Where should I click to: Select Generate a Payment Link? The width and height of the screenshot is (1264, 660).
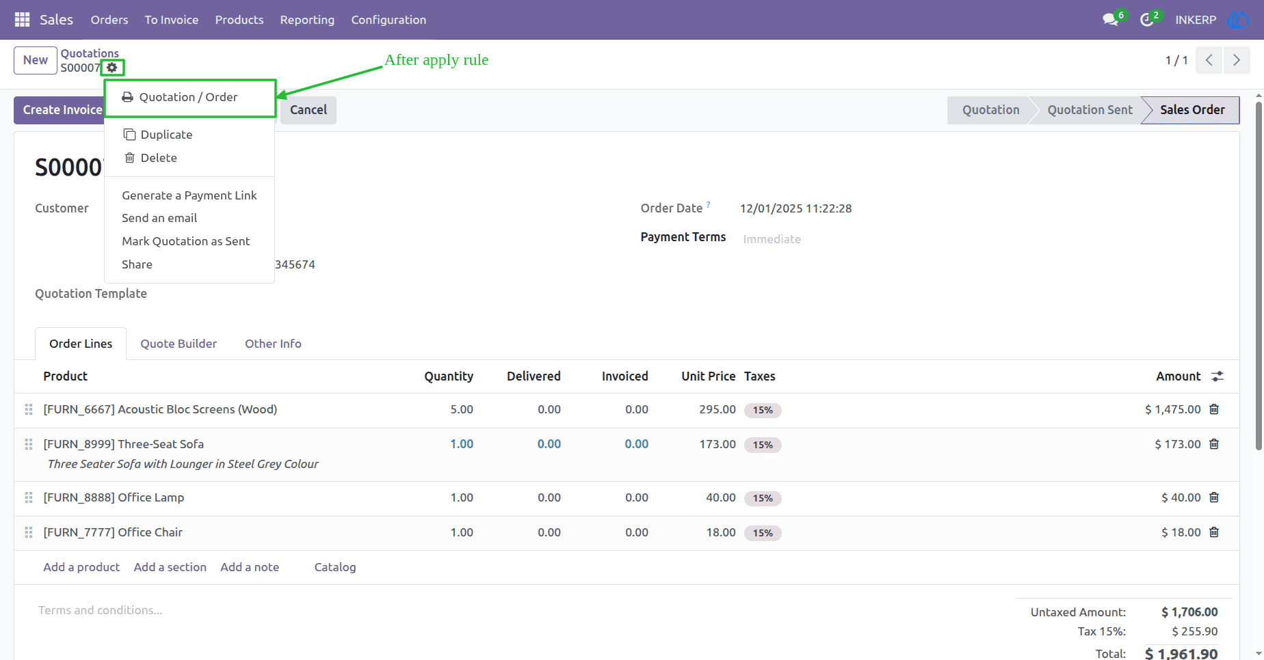(189, 195)
